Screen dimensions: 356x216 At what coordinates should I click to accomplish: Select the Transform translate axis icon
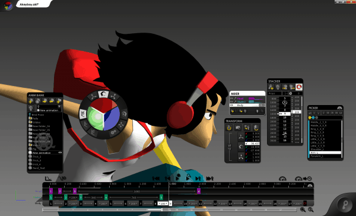coord(241,136)
